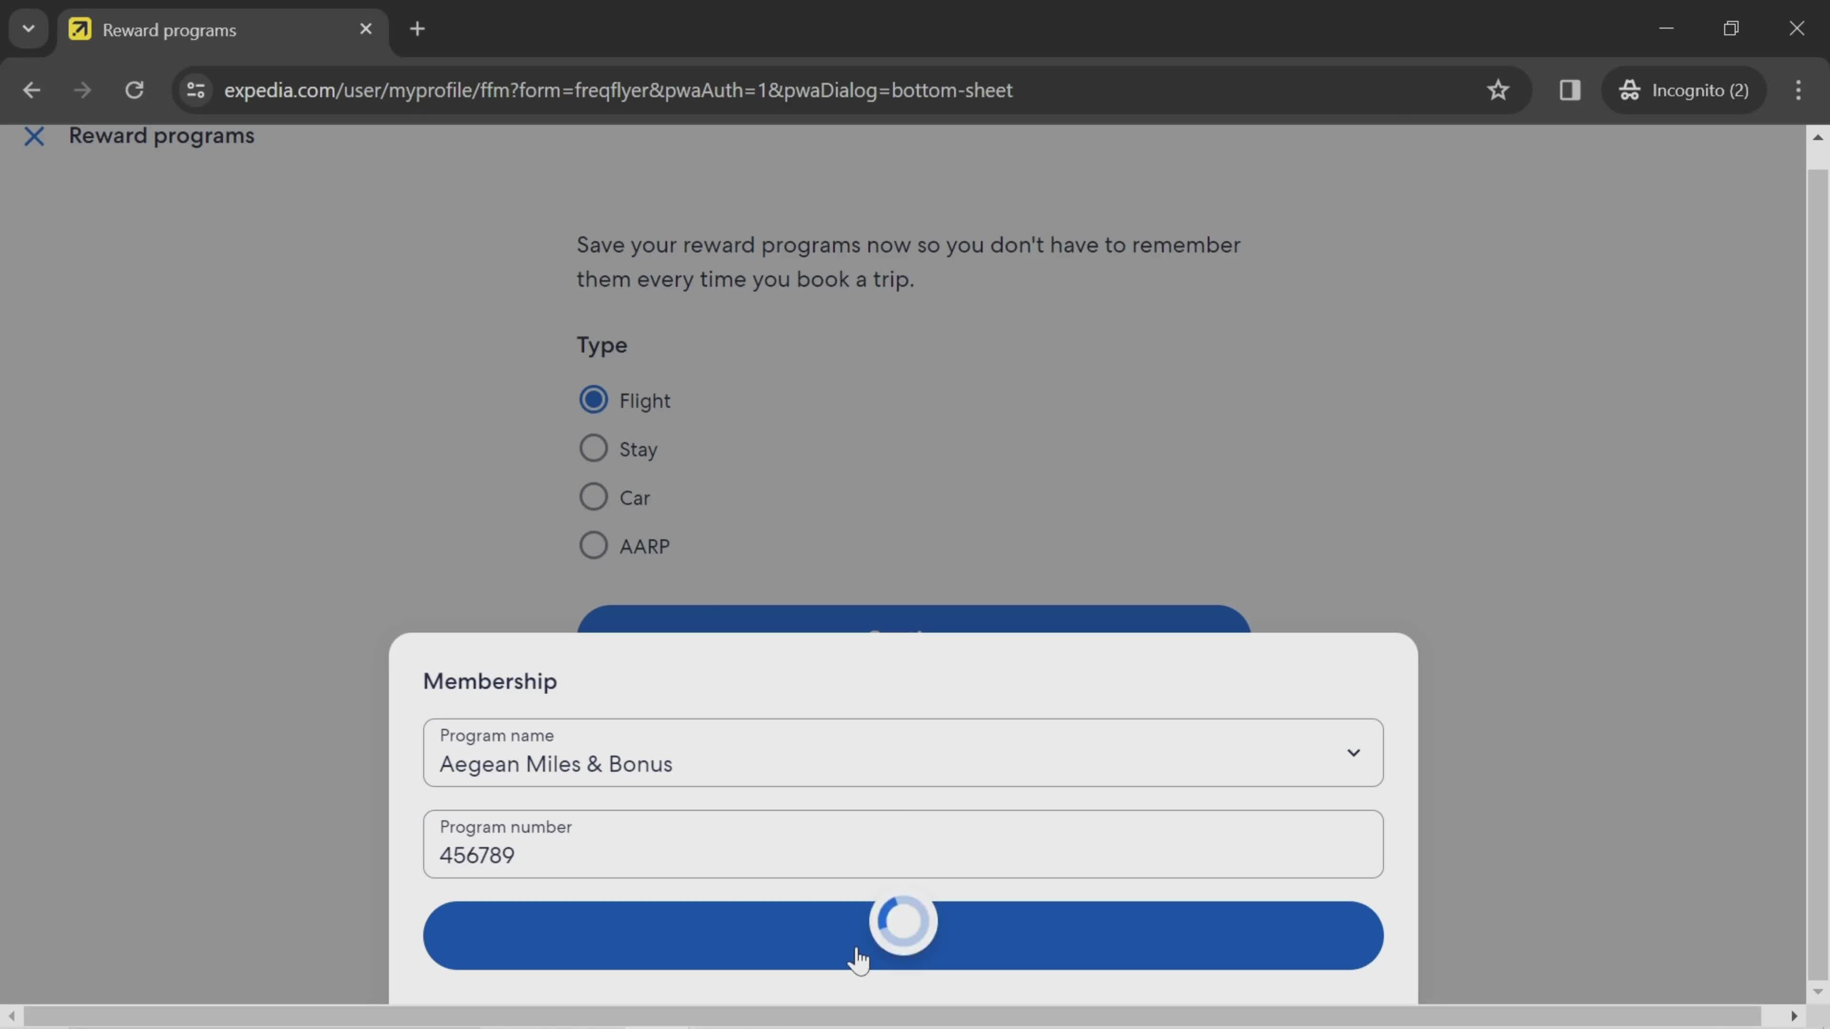Click the vertical scrollbar down arrow
Screen dimensions: 1830x1029
click(1817, 991)
